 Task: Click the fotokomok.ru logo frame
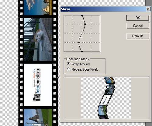click(x=38, y=85)
